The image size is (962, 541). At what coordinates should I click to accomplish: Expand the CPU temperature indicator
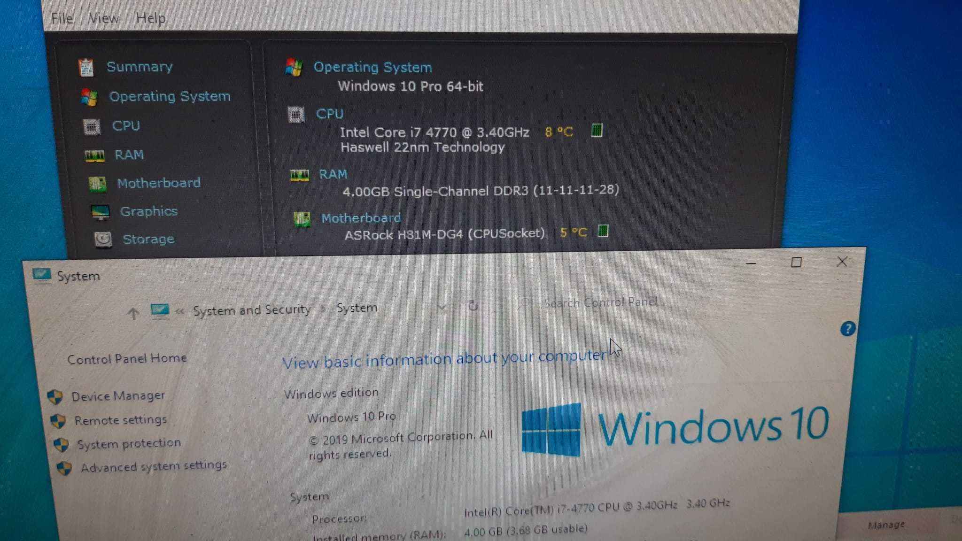[x=597, y=131]
